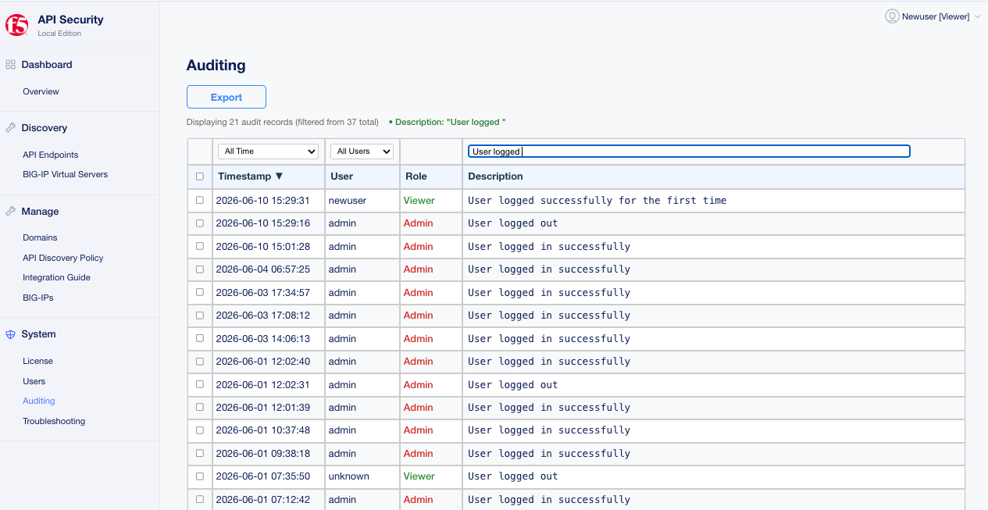Click the Dashboard section heading

[47, 65]
